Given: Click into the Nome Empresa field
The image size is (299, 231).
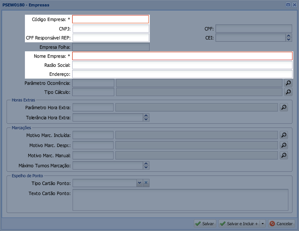Looking at the screenshot, I should coord(182,56).
